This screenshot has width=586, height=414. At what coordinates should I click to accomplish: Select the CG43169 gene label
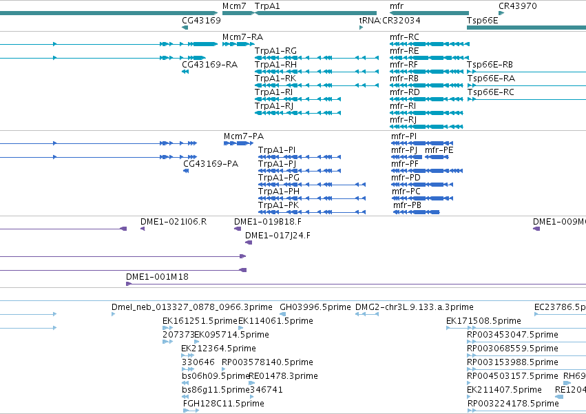(x=202, y=20)
